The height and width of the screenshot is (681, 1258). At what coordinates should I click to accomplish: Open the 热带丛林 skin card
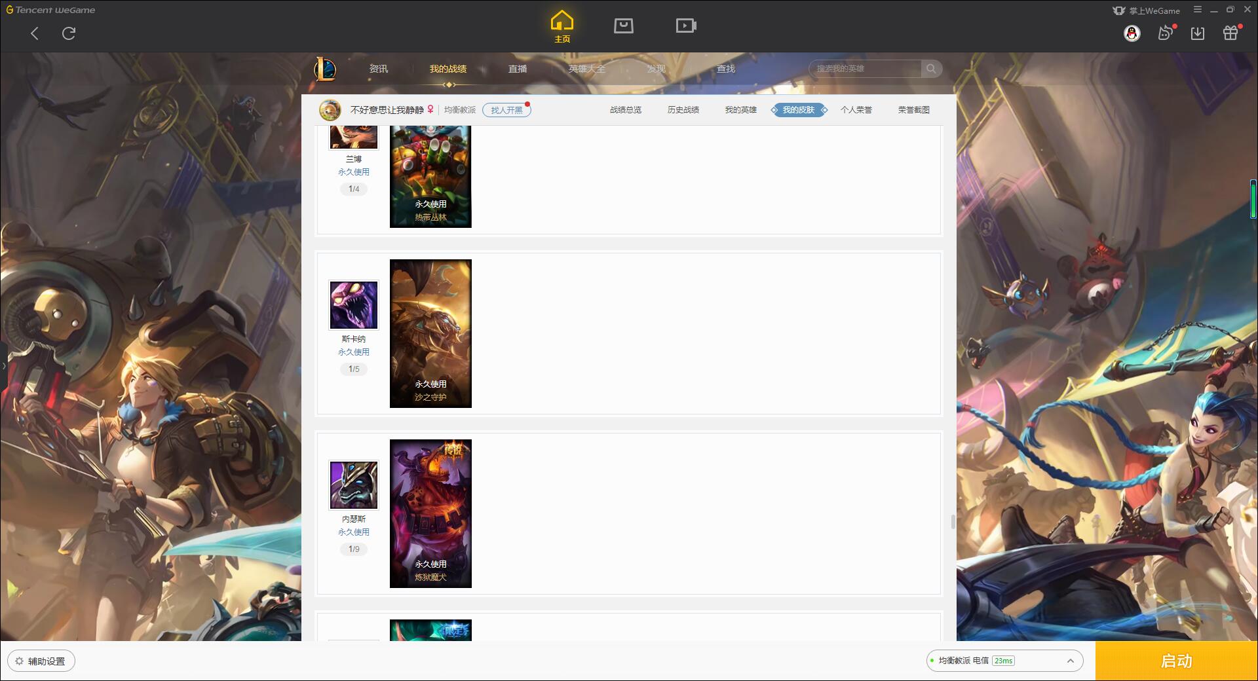[430, 176]
